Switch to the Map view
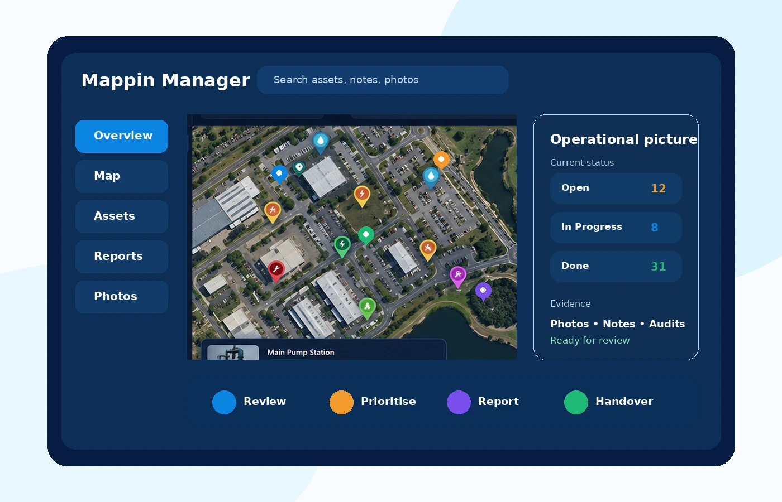The image size is (782, 502). (122, 176)
